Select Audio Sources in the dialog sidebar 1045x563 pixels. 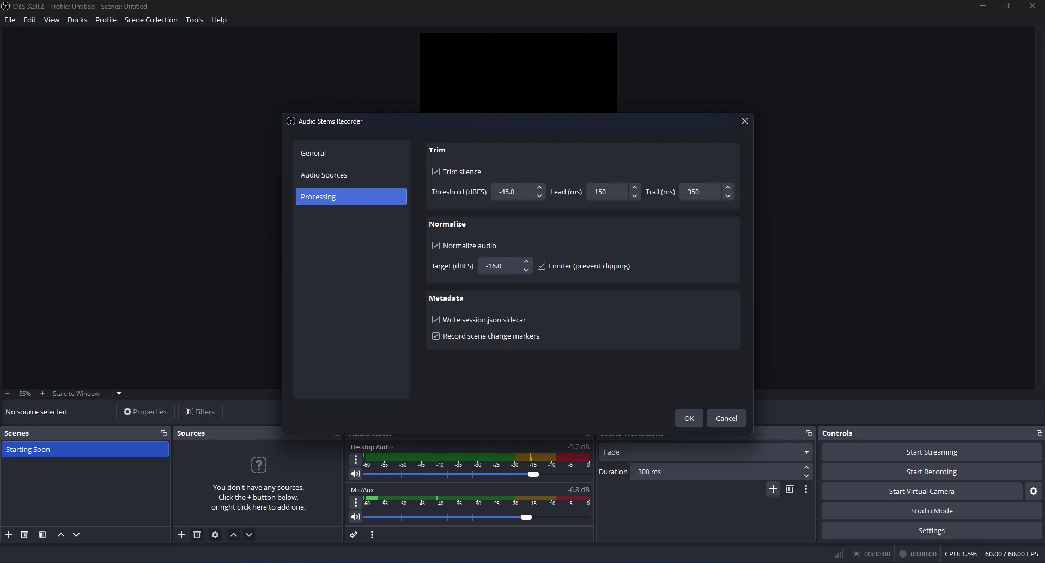(x=325, y=175)
